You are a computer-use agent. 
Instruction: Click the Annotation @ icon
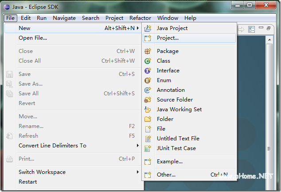point(148,90)
